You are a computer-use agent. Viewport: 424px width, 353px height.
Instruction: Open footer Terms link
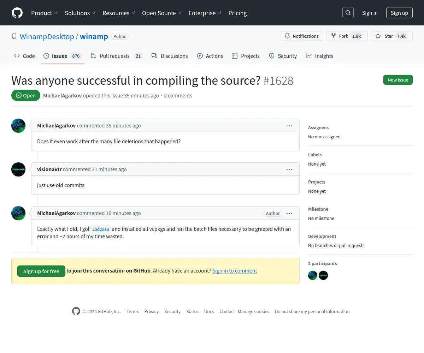coord(132,311)
